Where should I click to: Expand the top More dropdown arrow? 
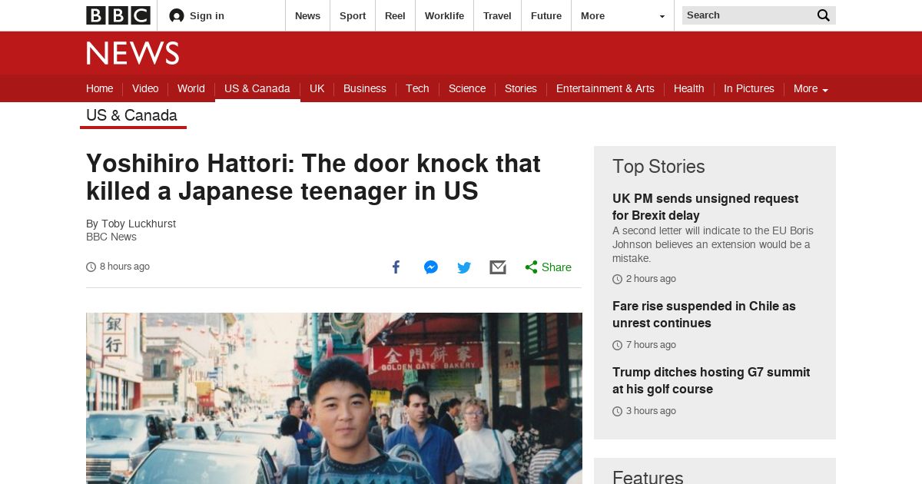coord(662,16)
